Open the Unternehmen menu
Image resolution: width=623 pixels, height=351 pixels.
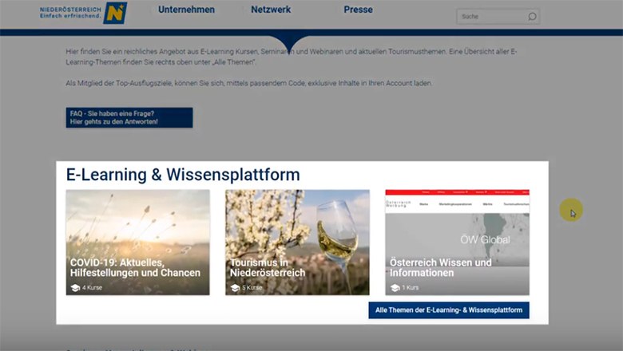click(186, 10)
